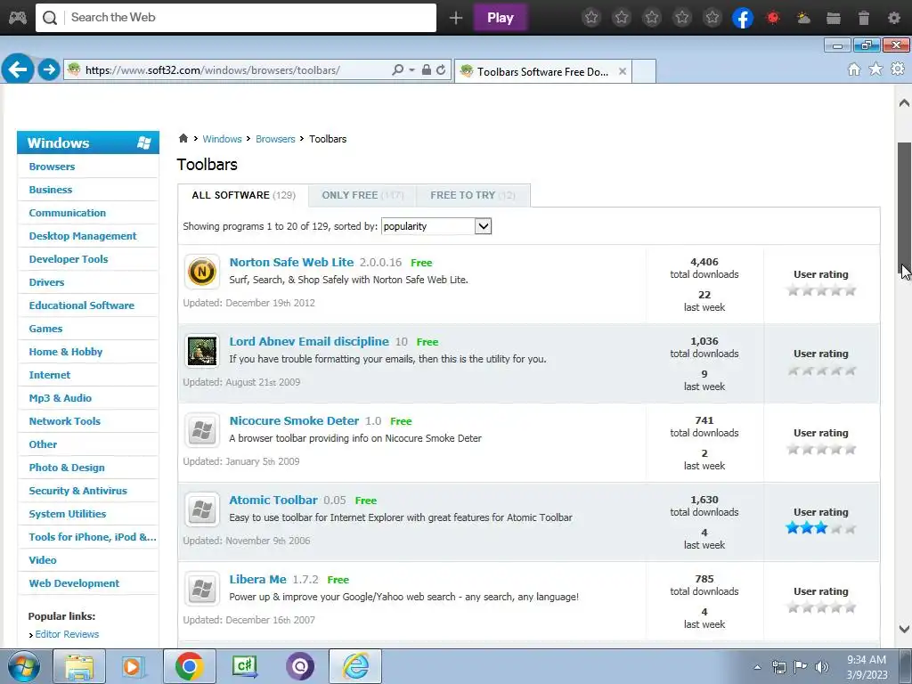Click the page scrollbar down arrow
Screen dimensions: 912x684
904,629
